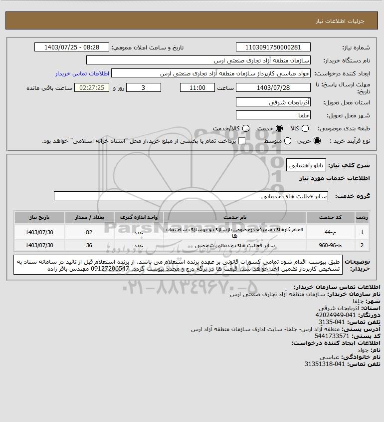Click the نام دستگاه خریدار field
384x422 pixels.
coord(198,60)
